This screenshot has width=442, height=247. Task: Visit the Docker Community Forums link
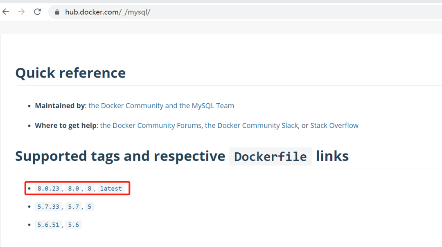point(151,125)
